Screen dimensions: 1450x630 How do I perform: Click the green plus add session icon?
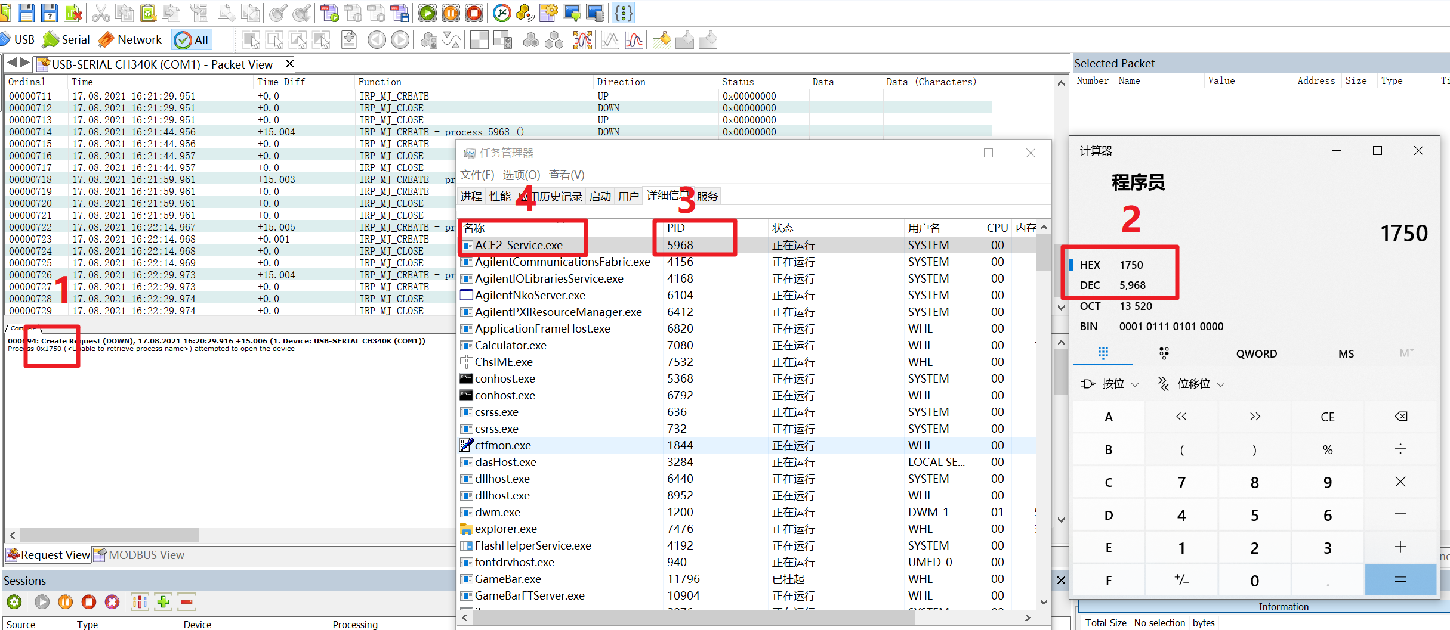point(163,602)
